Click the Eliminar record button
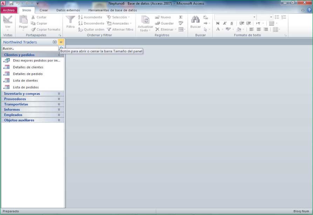 (164, 29)
